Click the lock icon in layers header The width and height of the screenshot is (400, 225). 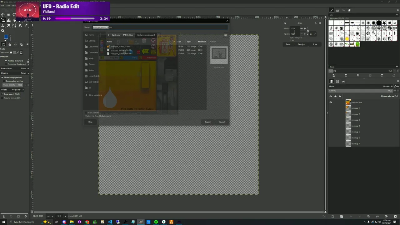tap(335, 96)
